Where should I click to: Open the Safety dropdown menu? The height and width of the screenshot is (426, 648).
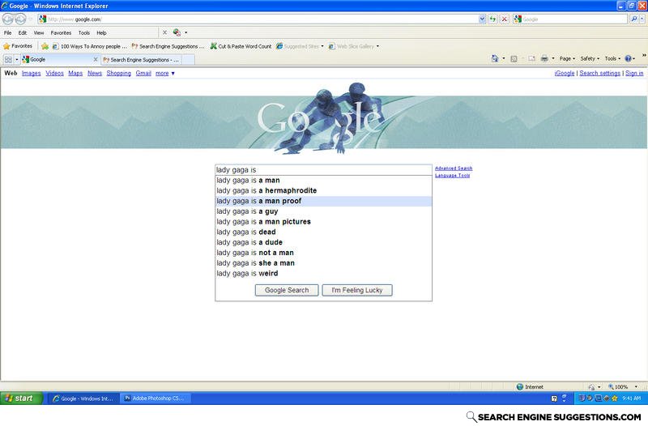pos(590,58)
